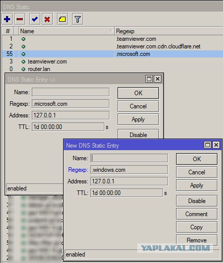This screenshot has height=263, width=223.
Task: Click OK in DNS Static Entry window
Action: tap(138, 93)
